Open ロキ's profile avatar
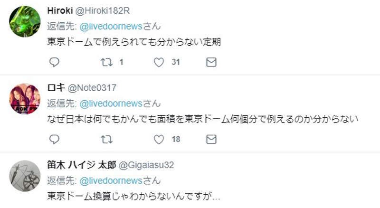This screenshot has width=380, height=208. point(25,99)
